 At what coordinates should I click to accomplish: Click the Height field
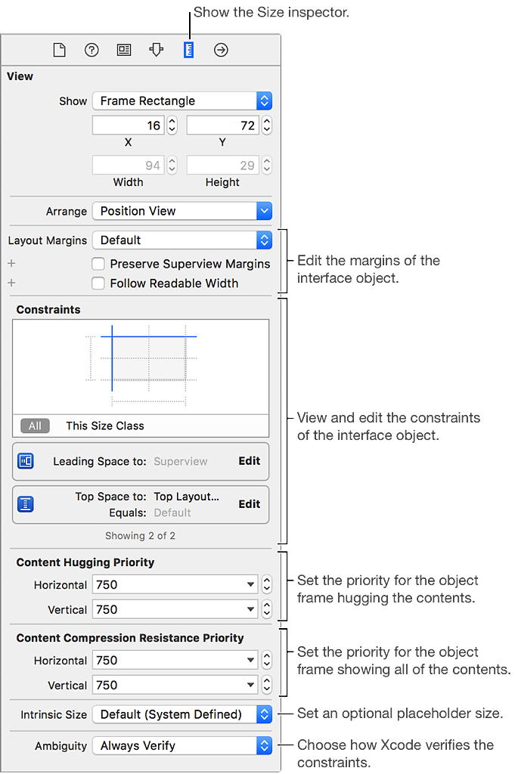222,165
